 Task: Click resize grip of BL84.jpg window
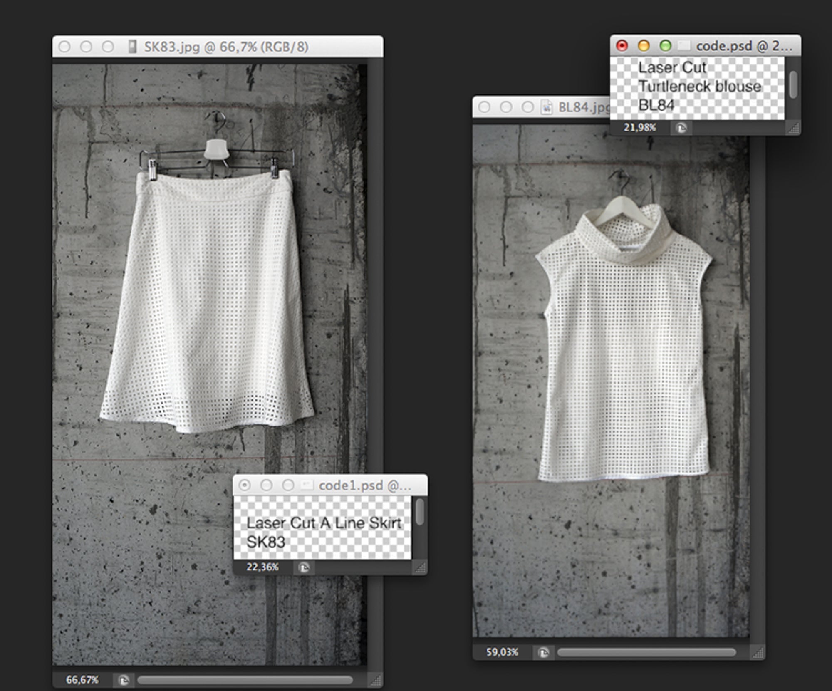[x=758, y=653]
